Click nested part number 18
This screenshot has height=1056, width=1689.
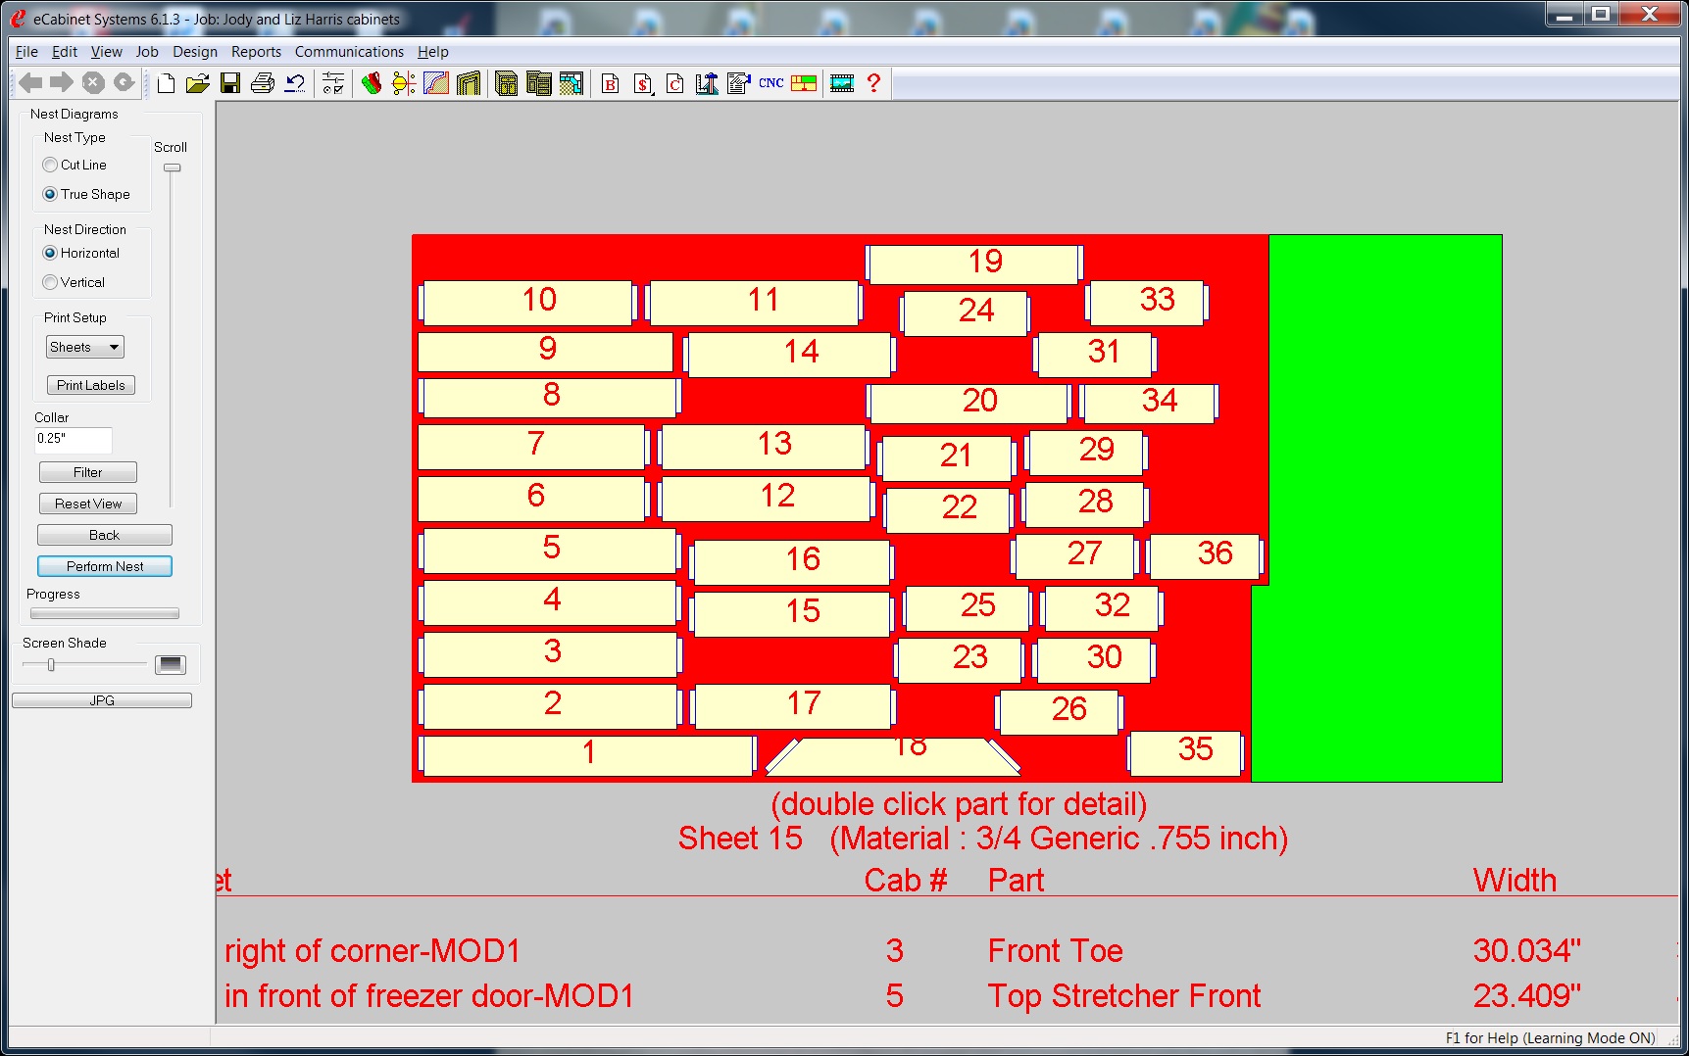[x=892, y=756]
